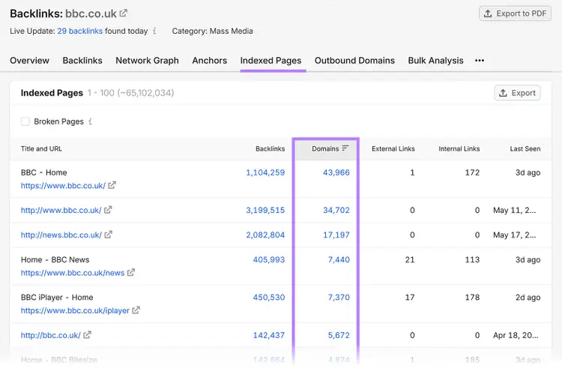Select the Indexed Pages tab
The height and width of the screenshot is (368, 562).
(x=271, y=61)
